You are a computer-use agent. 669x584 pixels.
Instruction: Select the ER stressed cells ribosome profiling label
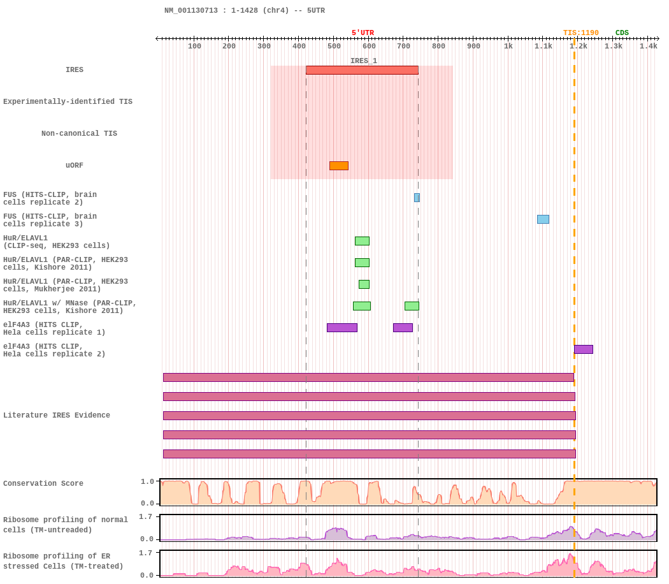click(x=63, y=562)
